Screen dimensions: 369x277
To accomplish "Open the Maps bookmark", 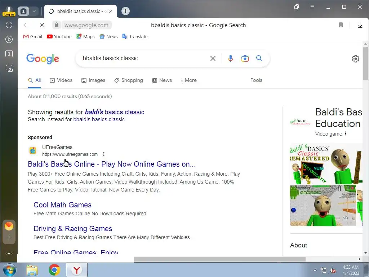I will click(85, 36).
